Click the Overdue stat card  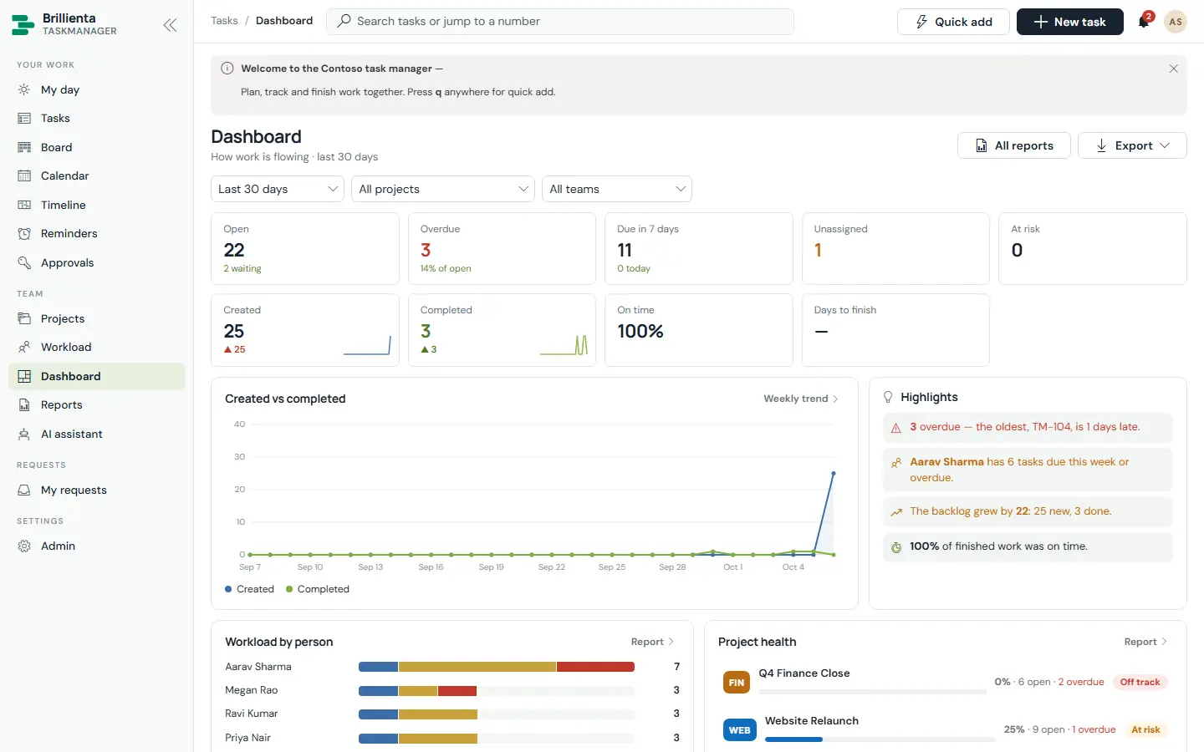click(503, 248)
